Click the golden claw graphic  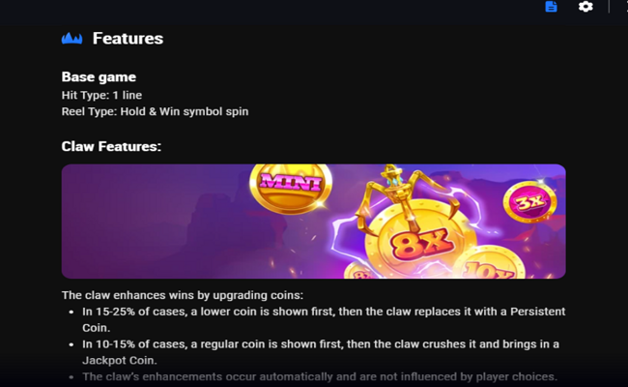[x=403, y=194]
